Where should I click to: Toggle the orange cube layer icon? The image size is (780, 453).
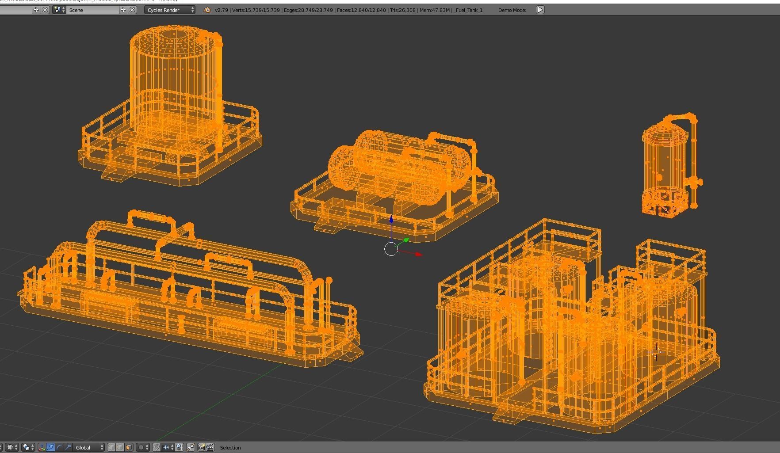[x=129, y=447]
